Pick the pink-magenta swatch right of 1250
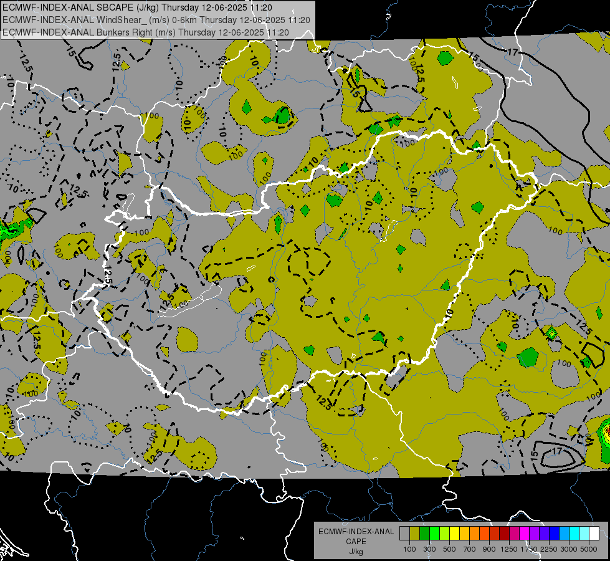This screenshot has width=610, height=561. coord(514,534)
